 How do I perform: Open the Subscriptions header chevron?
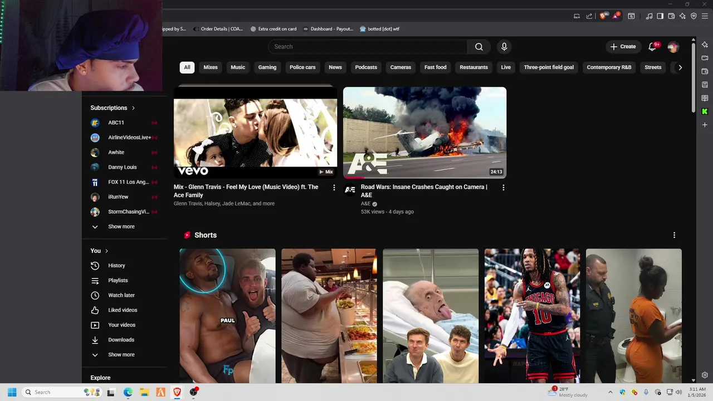(x=133, y=108)
